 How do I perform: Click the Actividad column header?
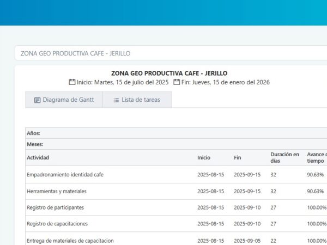38,158
